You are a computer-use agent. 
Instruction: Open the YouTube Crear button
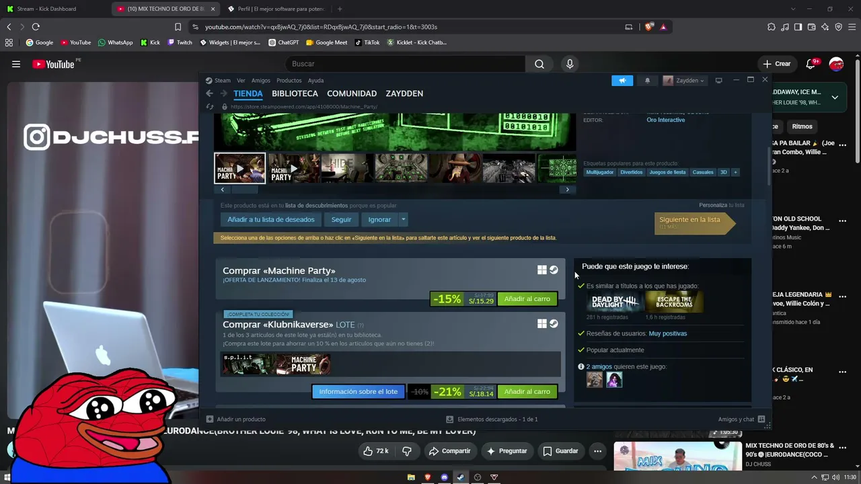(777, 64)
